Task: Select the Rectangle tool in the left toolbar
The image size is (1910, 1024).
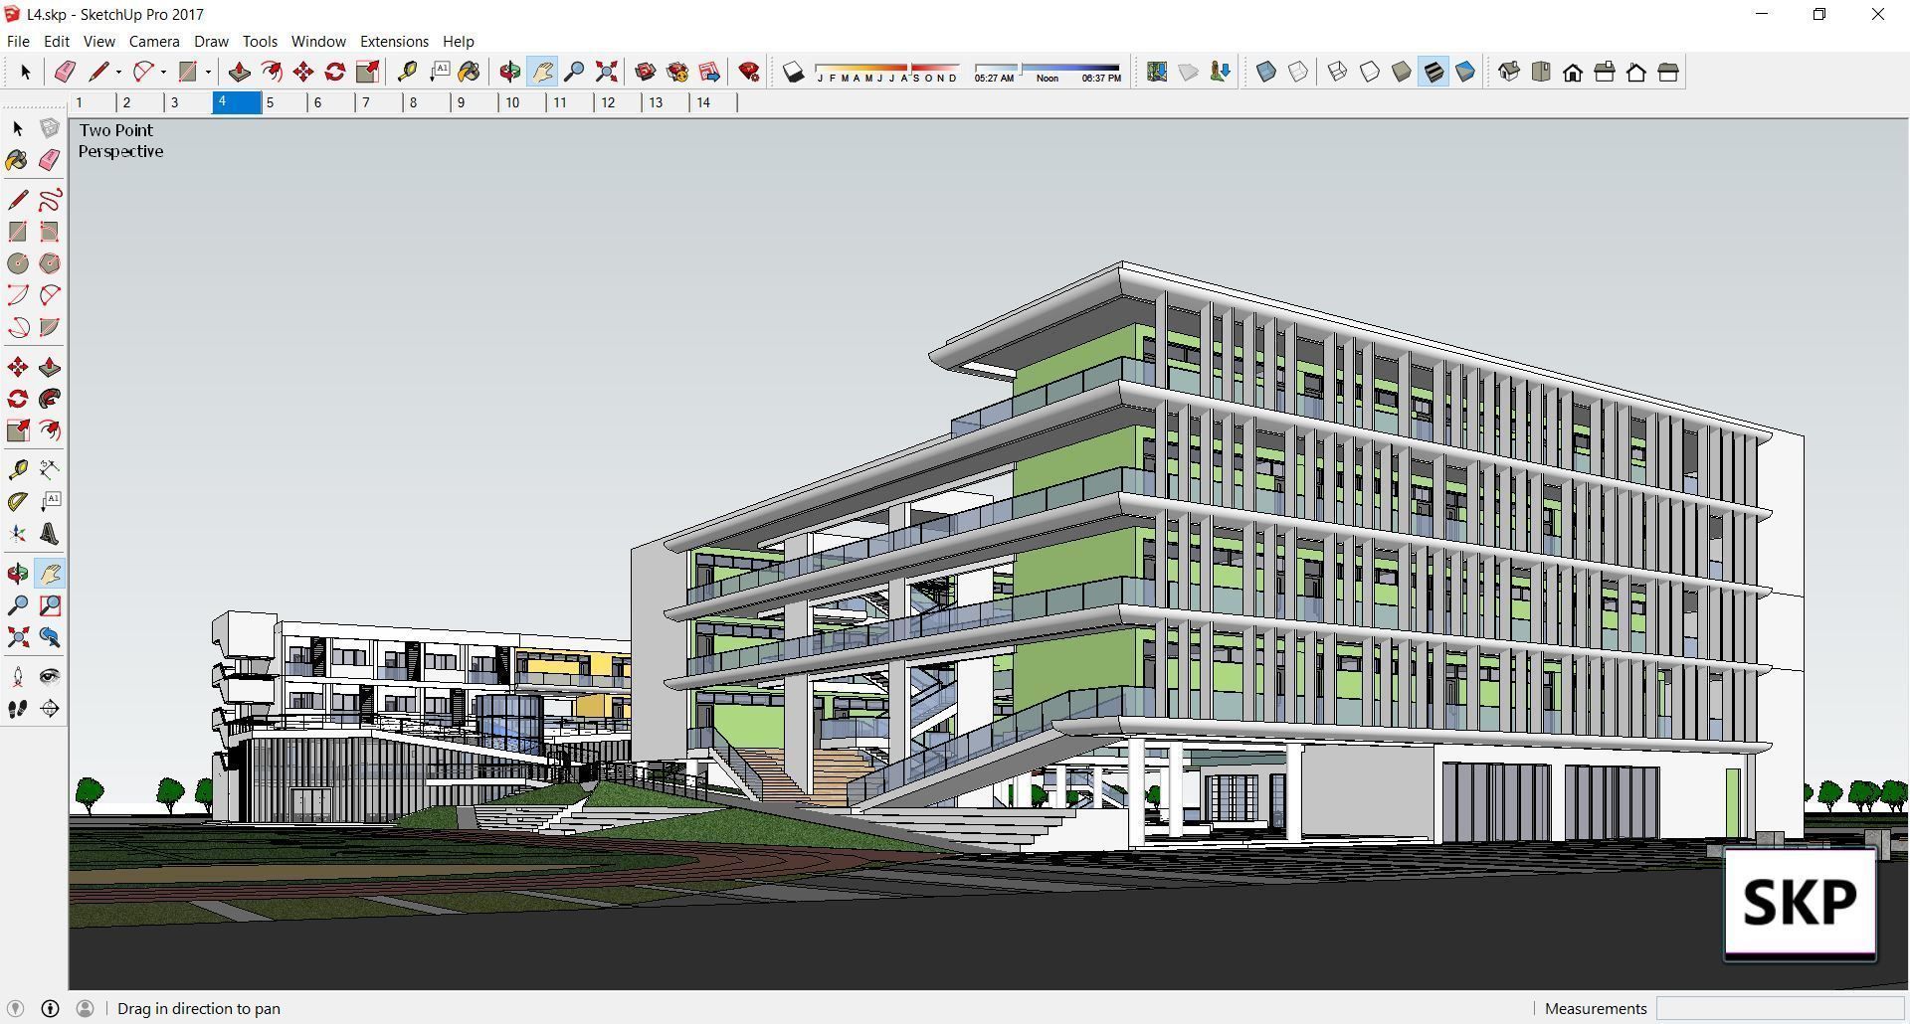Action: click(x=18, y=232)
